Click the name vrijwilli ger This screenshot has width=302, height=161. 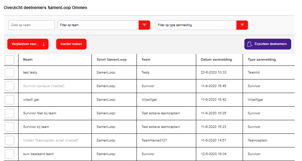(x=31, y=100)
